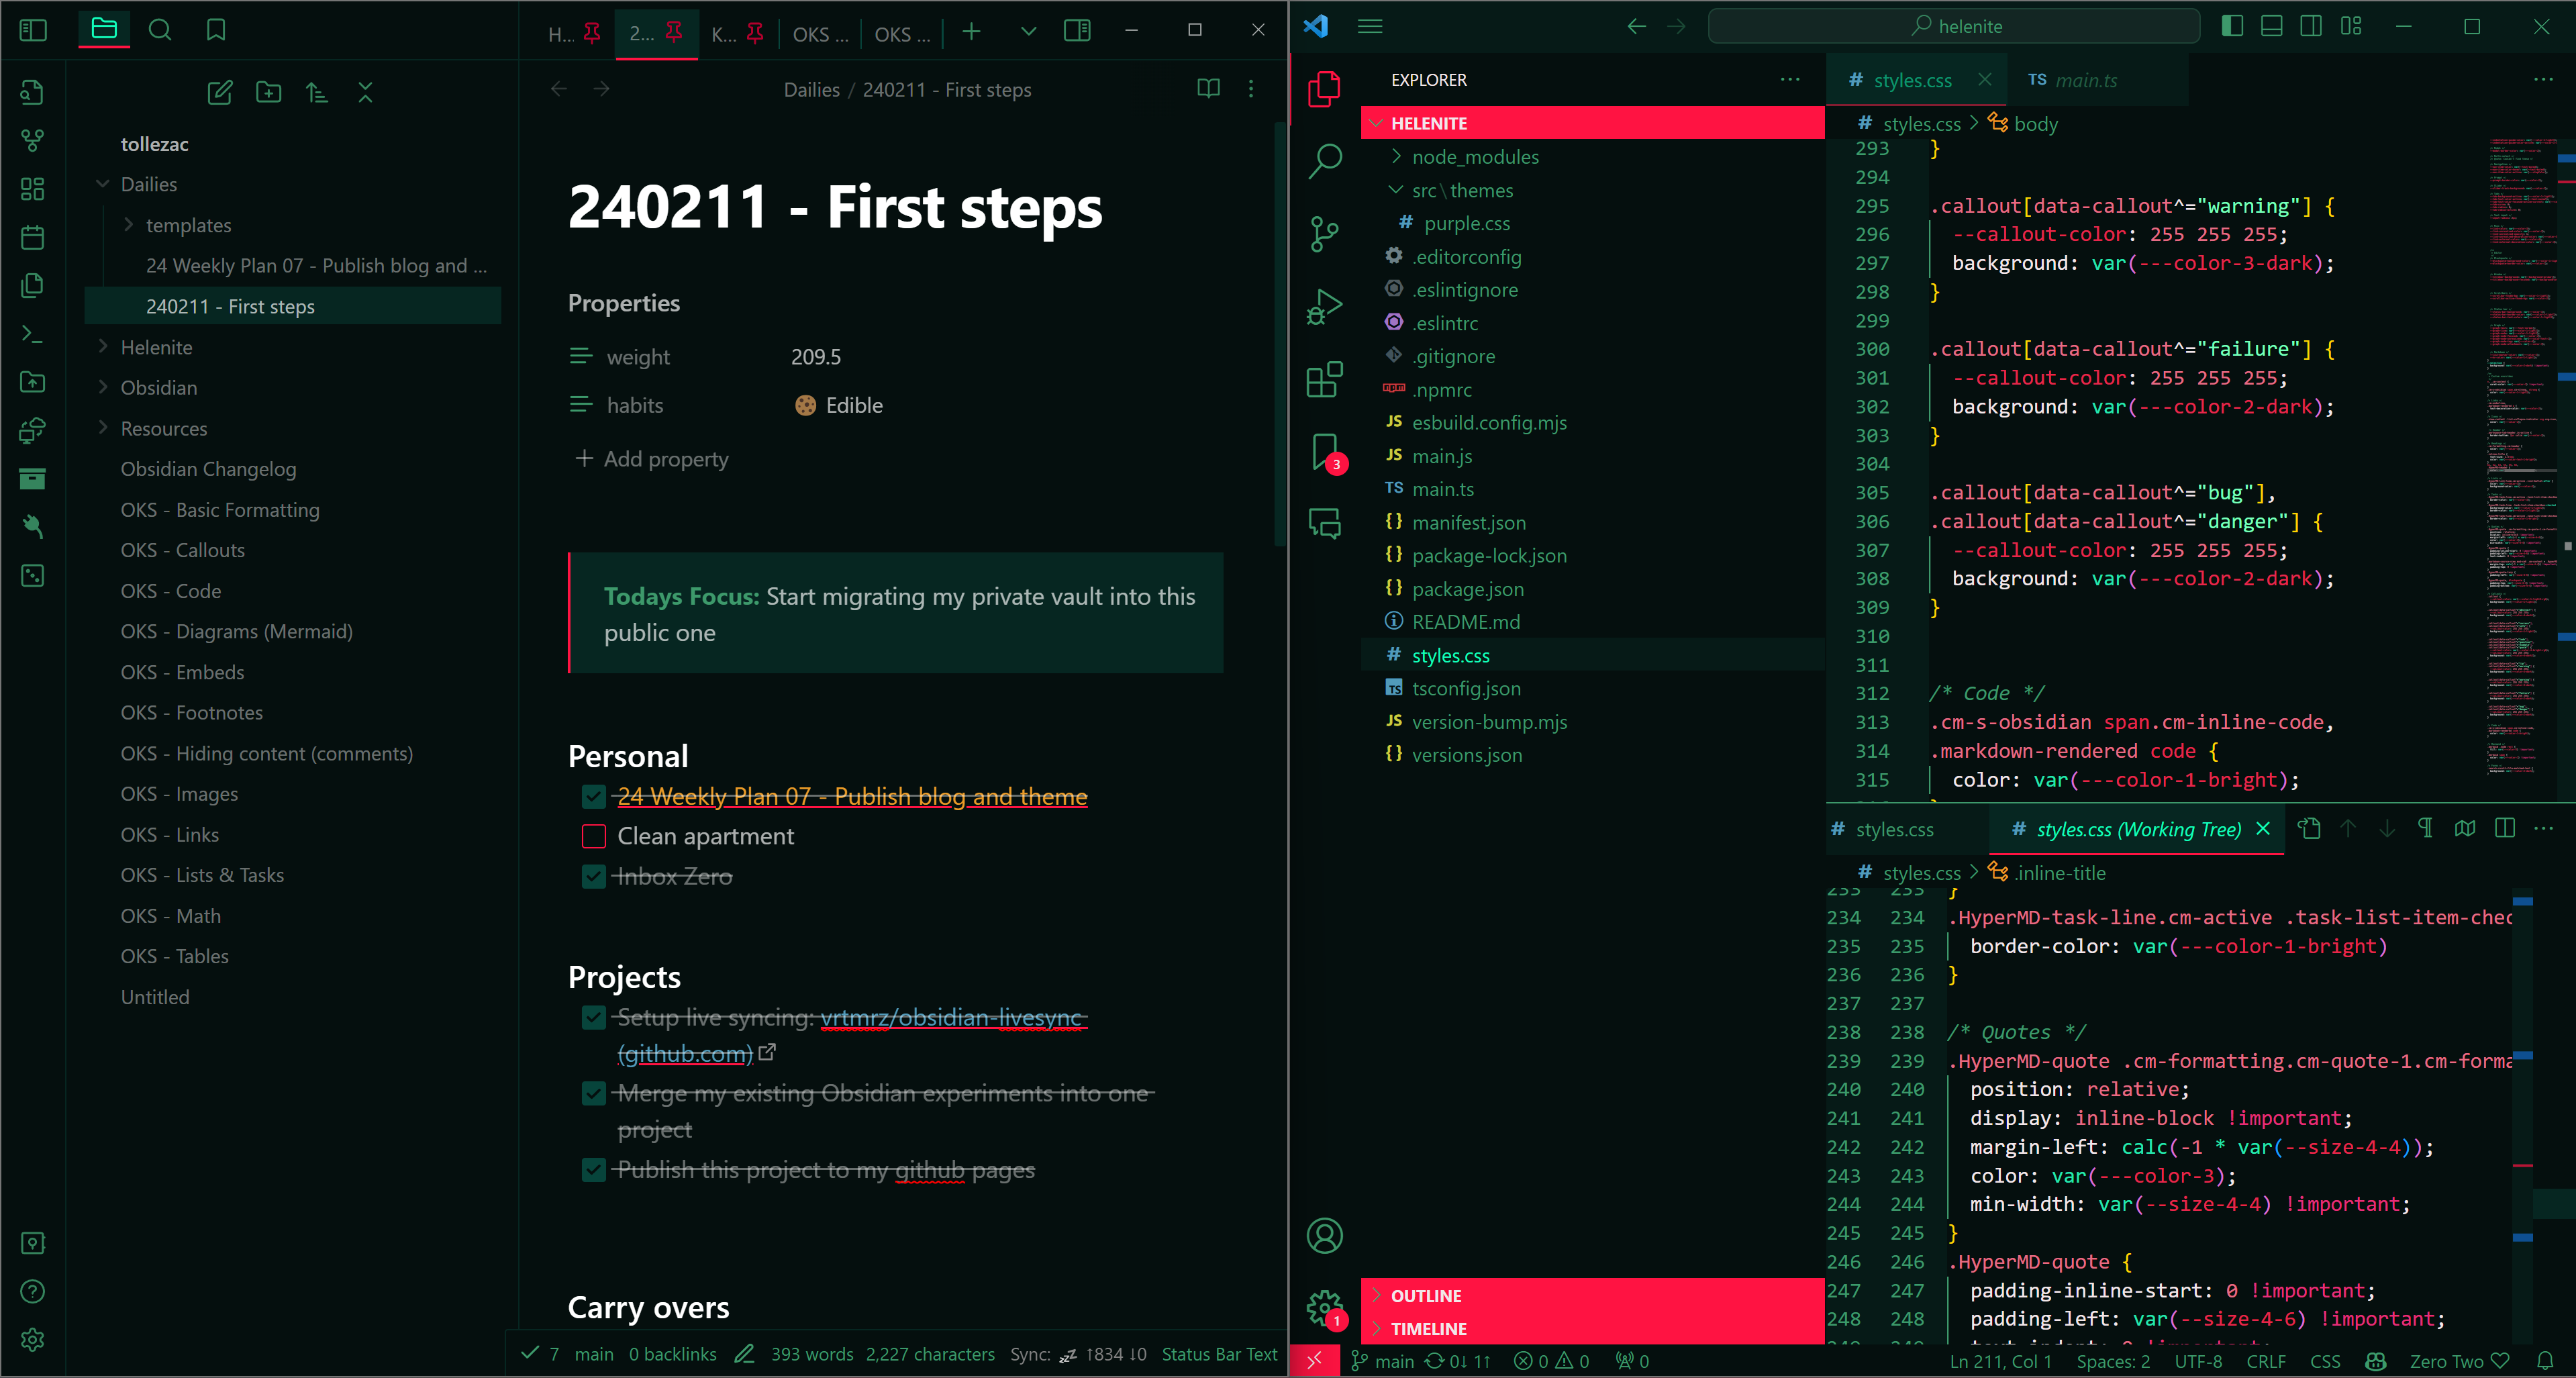Open Obsidian help icon
The image size is (2576, 1378).
click(33, 1291)
